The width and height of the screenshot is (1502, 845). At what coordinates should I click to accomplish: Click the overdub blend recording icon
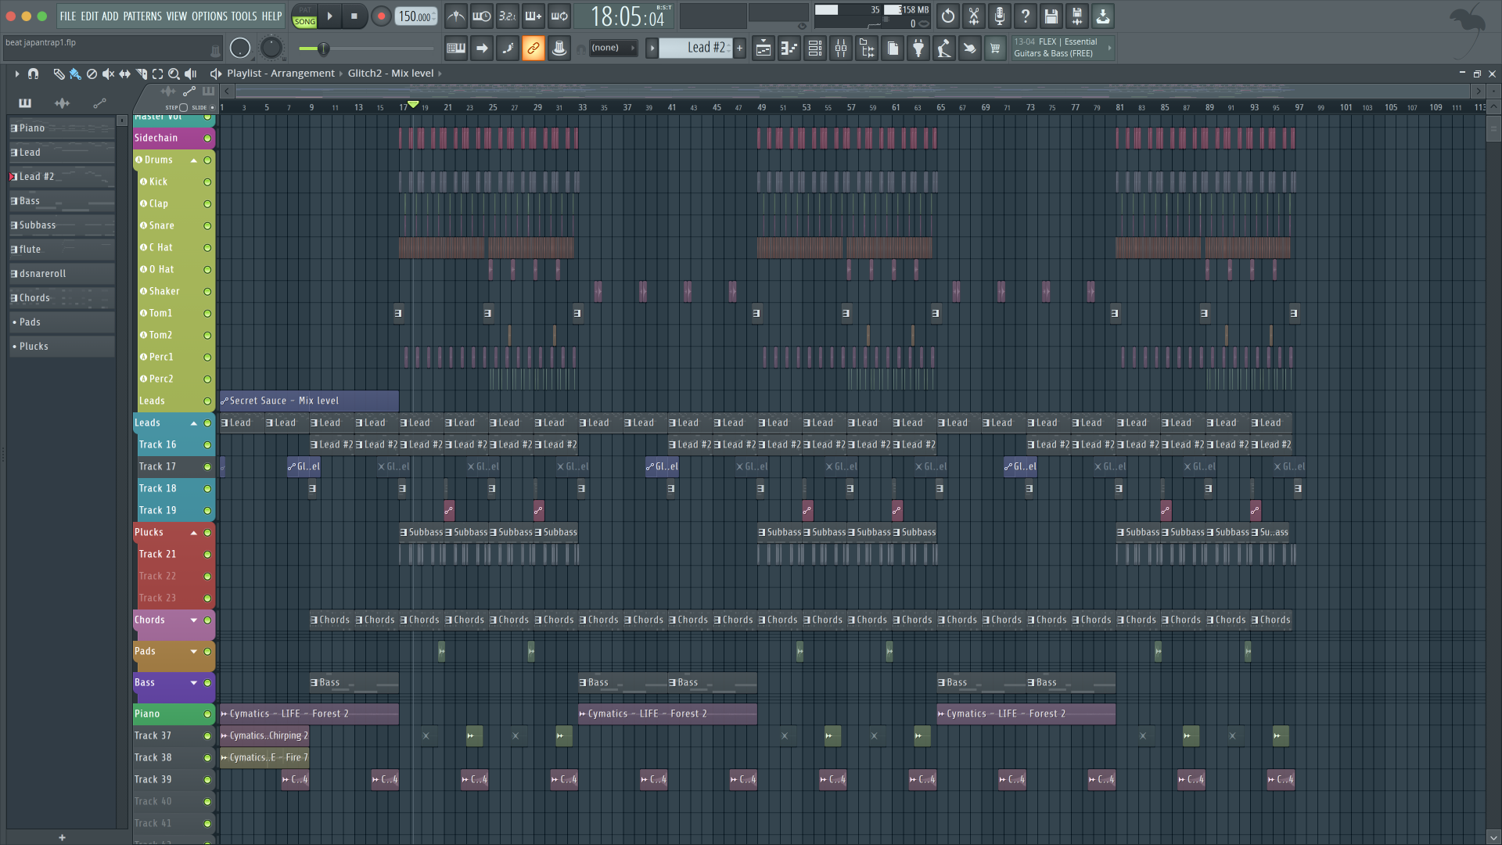[x=534, y=16]
